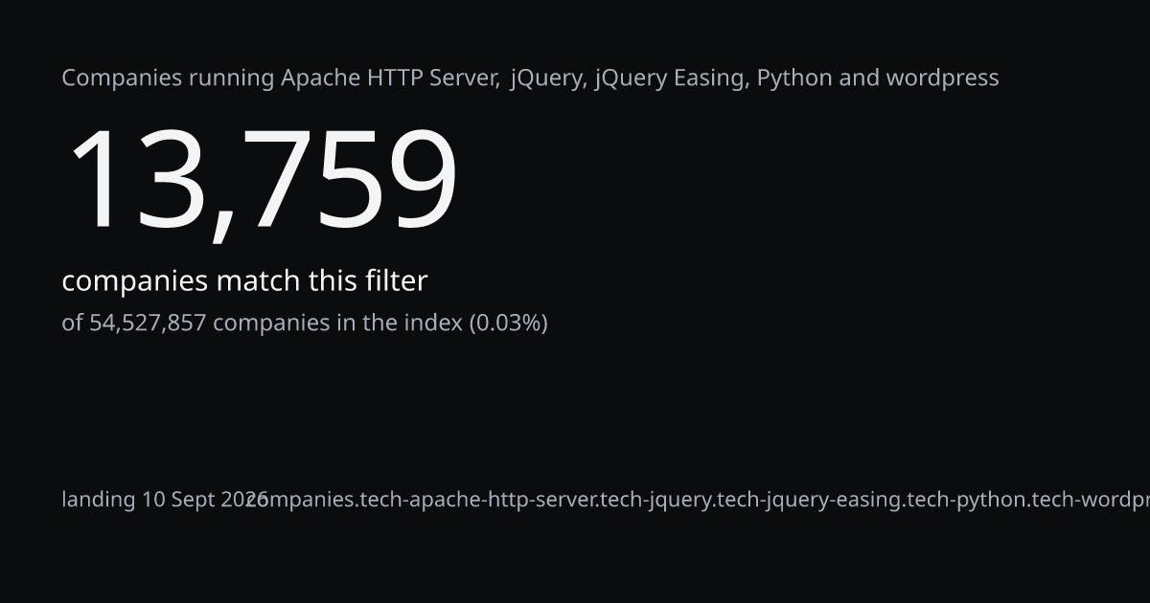Click 'companies in the index' text
Screen dimensions: 1150x603
coord(337,324)
